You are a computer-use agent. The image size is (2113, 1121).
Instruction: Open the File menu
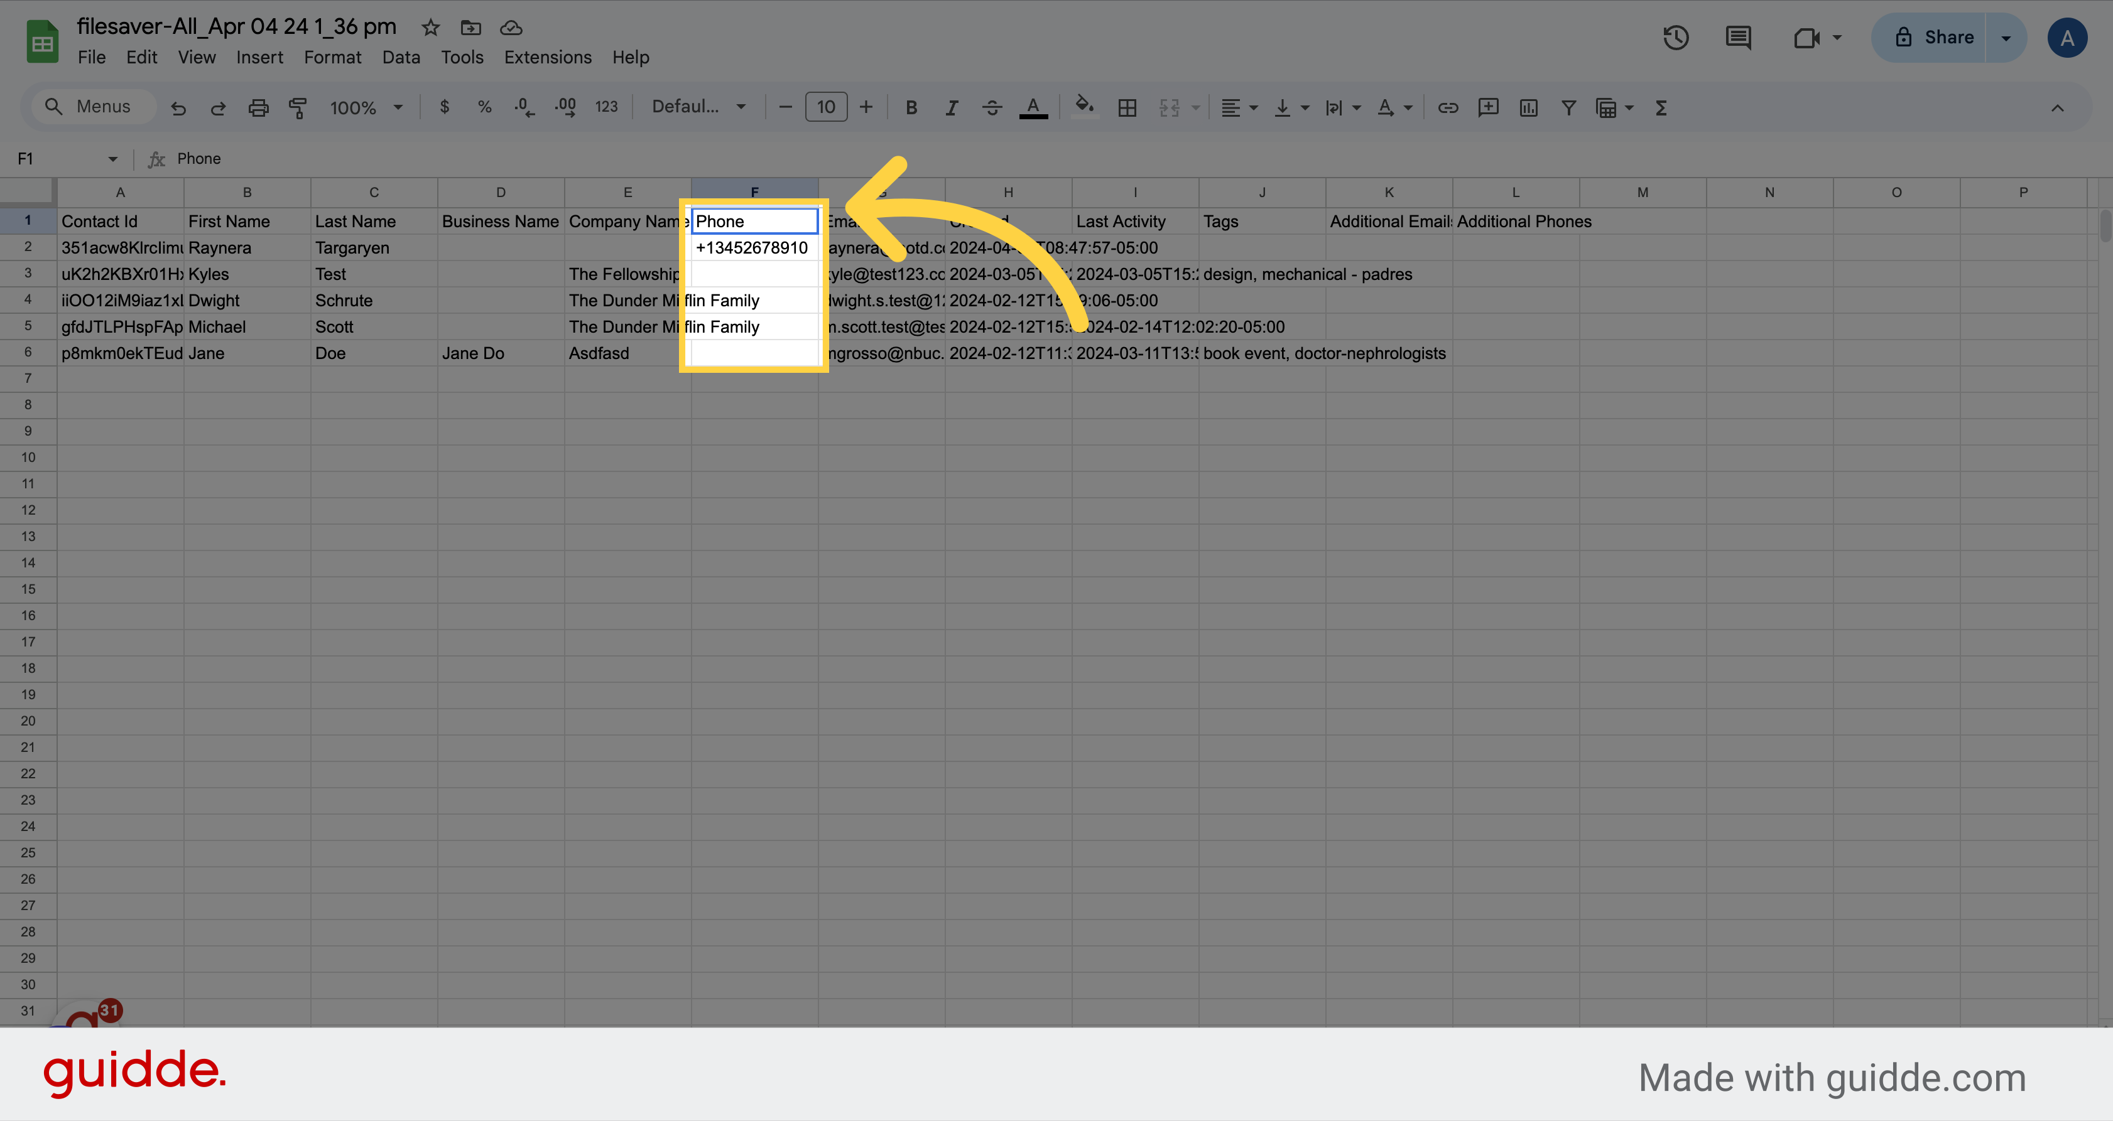tap(92, 57)
